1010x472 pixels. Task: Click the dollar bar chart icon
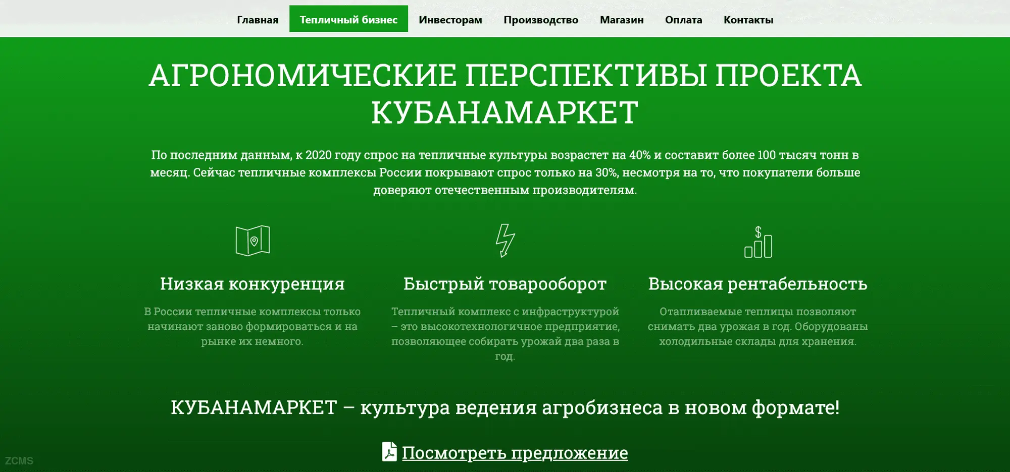pos(758,242)
